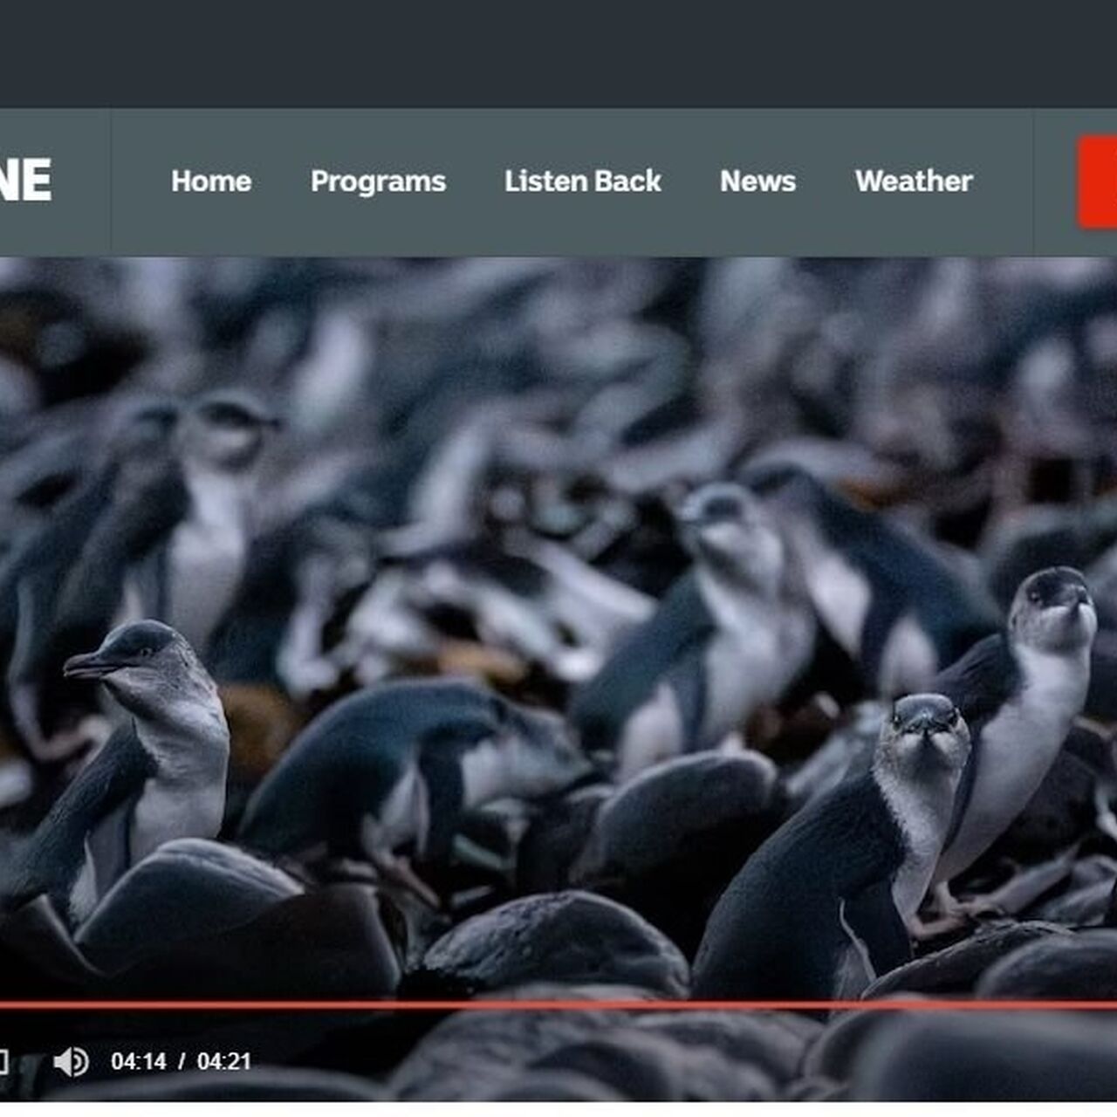Viewport: 1117px width, 1117px height.
Task: Pause the video by clicking its center
Action: (558, 628)
